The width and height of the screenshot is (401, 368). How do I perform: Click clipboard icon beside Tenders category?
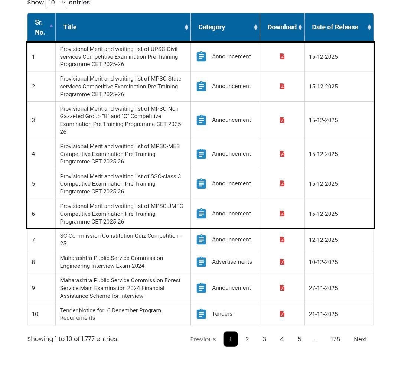coord(201,314)
